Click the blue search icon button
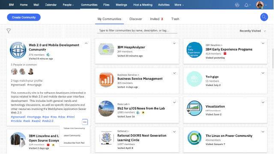This screenshot has width=274, height=154. (x=264, y=17)
